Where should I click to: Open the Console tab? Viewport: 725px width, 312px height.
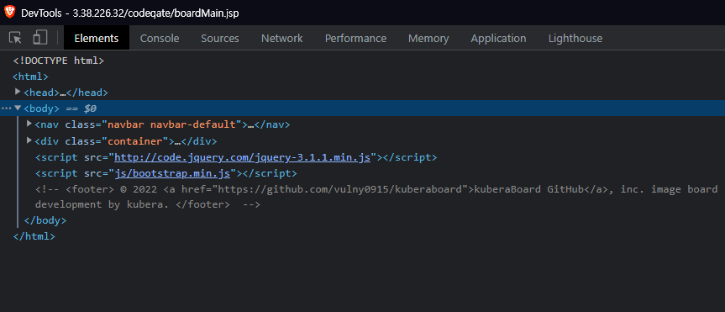(x=160, y=38)
